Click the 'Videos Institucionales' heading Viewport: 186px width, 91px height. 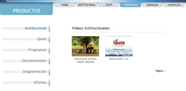pyautogui.click(x=91, y=28)
